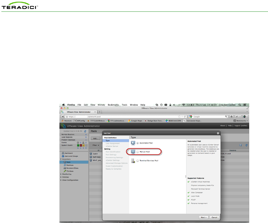Open the Filter dropdown
Screen dimensions: 268x223
pyautogui.click(x=96, y=145)
